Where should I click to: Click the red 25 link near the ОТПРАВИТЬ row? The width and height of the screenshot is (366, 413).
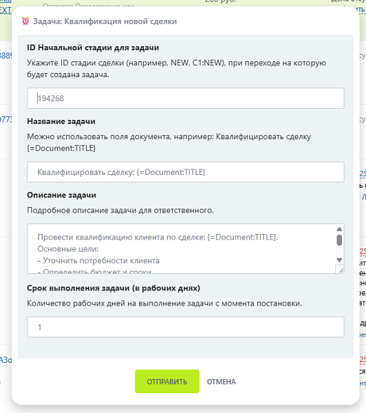(x=363, y=360)
